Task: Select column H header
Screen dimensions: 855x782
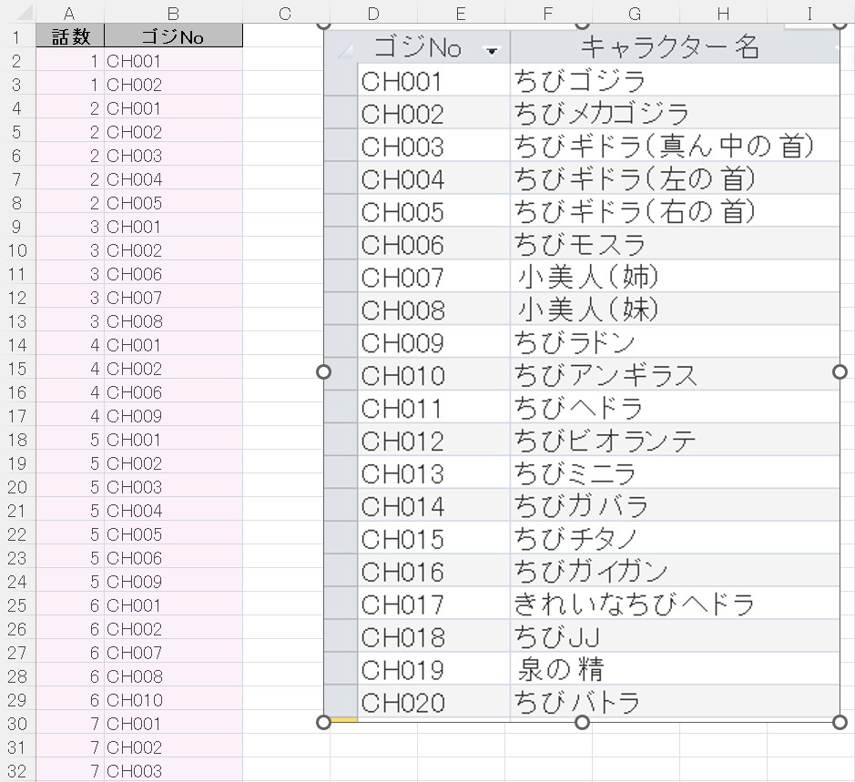Action: 723,13
